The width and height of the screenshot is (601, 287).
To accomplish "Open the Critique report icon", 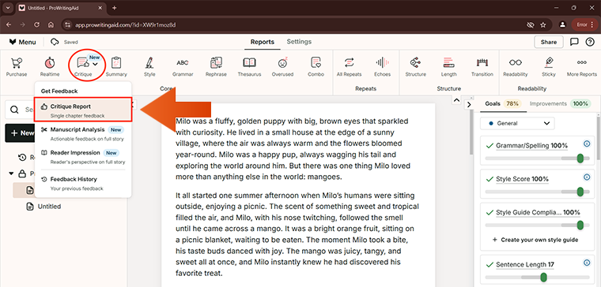I will click(82, 63).
